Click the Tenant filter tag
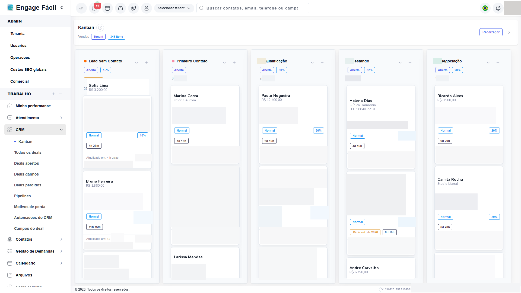Image resolution: width=521 pixels, height=293 pixels. [x=98, y=37]
